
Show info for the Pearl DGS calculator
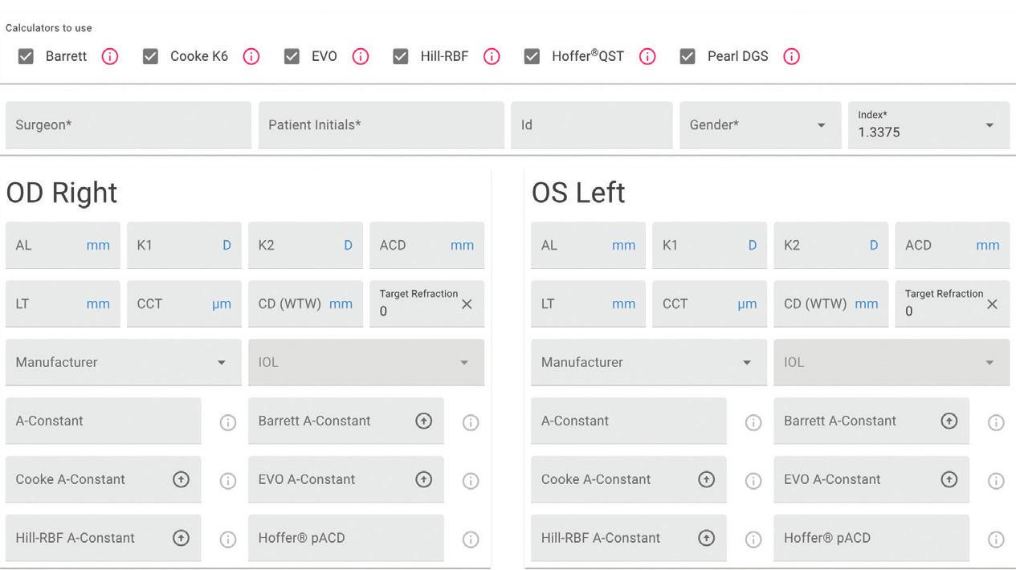791,57
